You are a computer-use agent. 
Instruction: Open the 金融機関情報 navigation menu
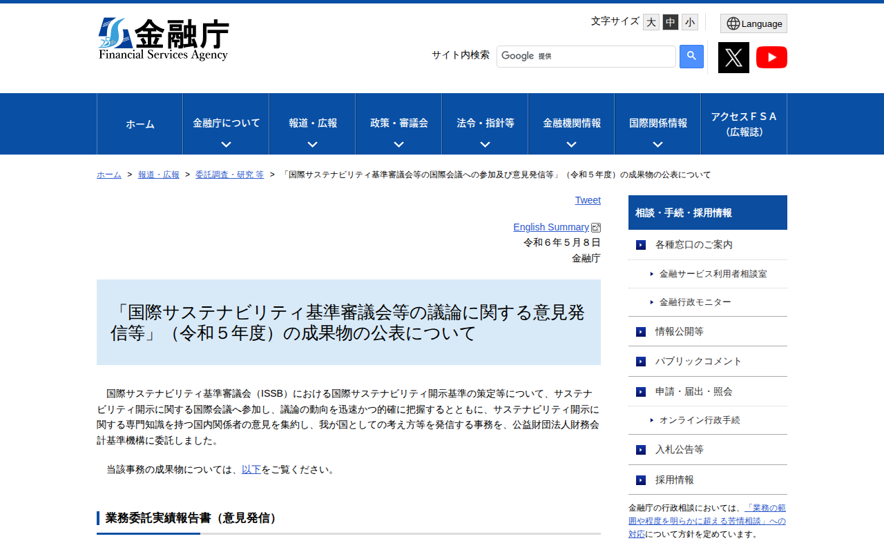(571, 124)
